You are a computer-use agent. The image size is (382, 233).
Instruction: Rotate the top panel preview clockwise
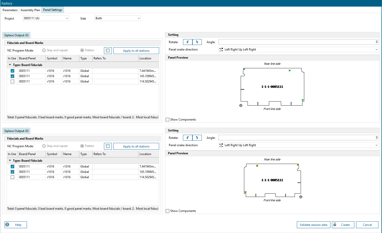click(x=197, y=42)
